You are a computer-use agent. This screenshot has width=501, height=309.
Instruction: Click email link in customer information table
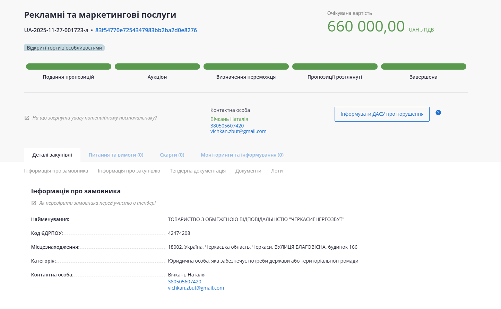[x=196, y=288]
